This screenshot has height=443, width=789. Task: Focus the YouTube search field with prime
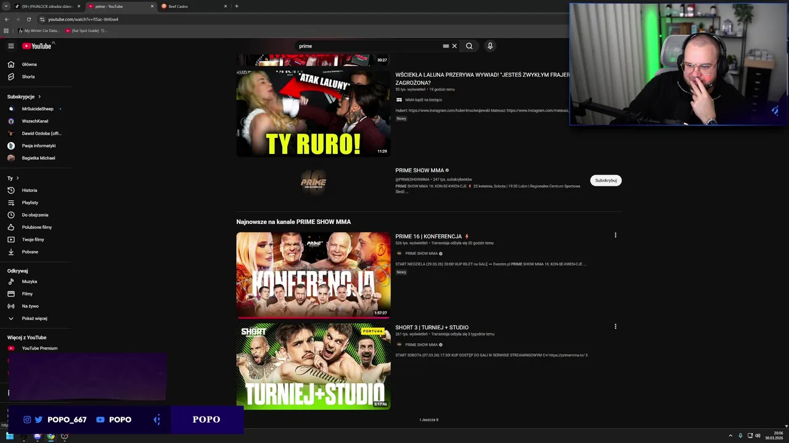pyautogui.click(x=369, y=46)
